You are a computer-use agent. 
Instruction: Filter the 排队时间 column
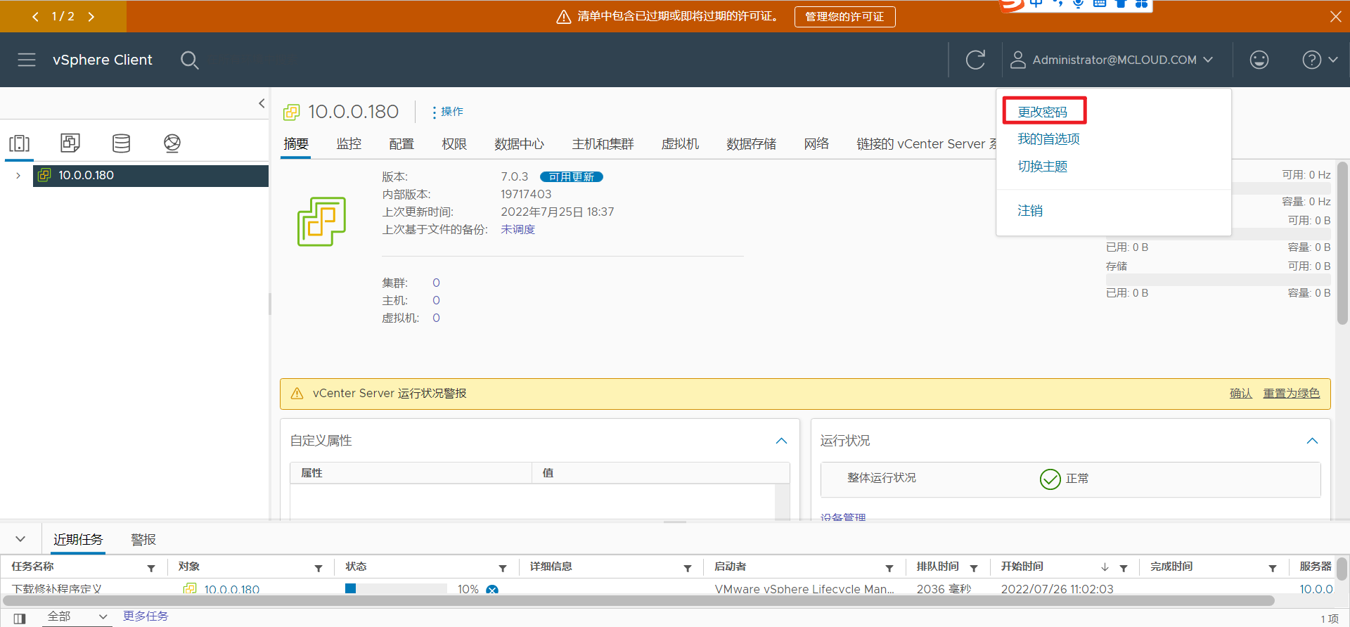(x=974, y=568)
